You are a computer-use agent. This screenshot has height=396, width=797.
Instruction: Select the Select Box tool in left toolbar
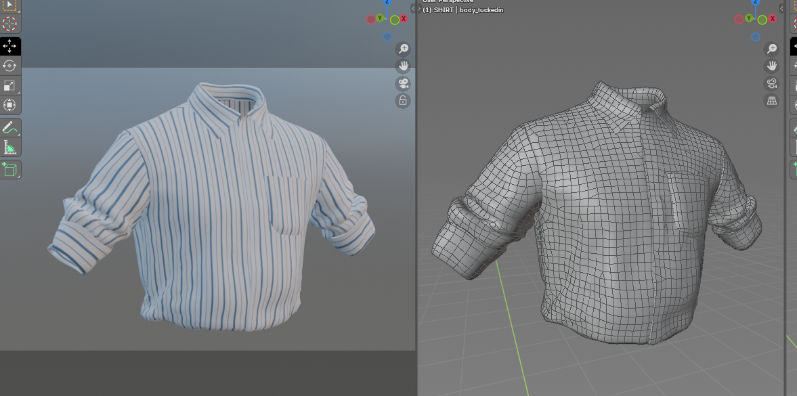pyautogui.click(x=9, y=5)
